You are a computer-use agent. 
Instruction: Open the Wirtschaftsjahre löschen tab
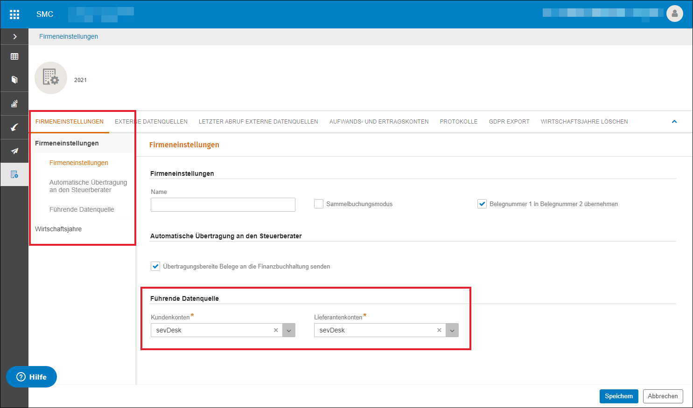pyautogui.click(x=584, y=122)
